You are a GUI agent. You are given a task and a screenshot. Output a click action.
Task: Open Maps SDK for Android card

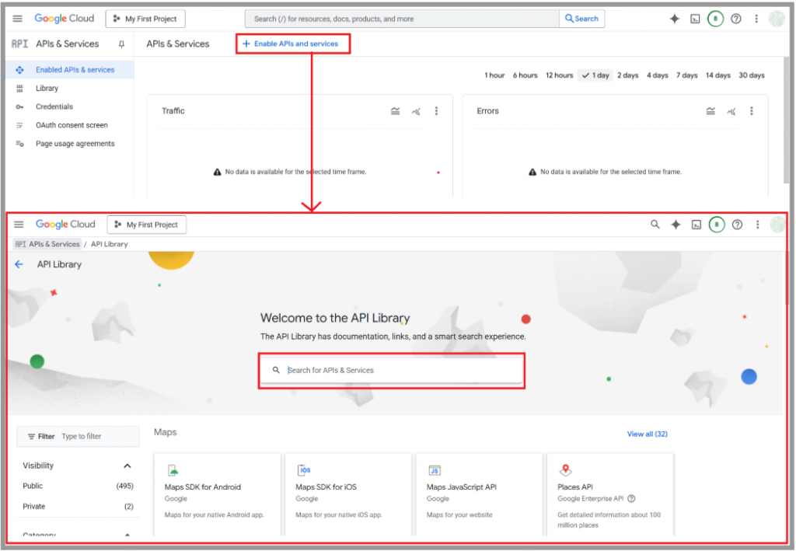218,494
